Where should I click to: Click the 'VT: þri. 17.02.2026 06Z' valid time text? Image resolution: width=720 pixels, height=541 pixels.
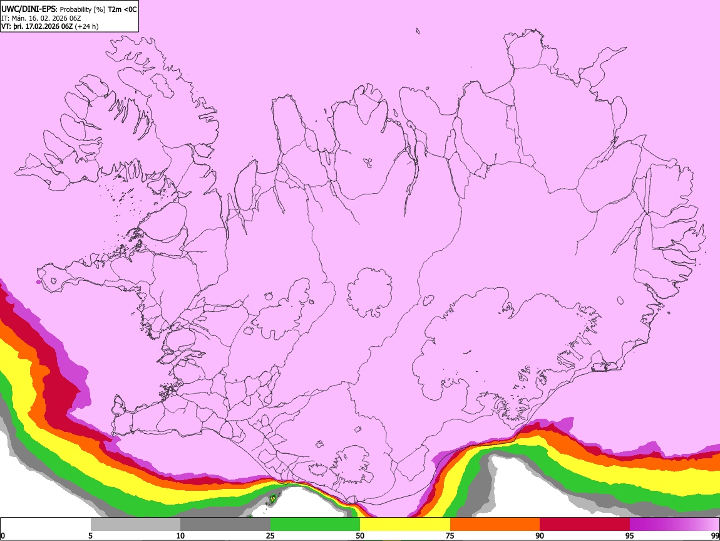point(37,26)
